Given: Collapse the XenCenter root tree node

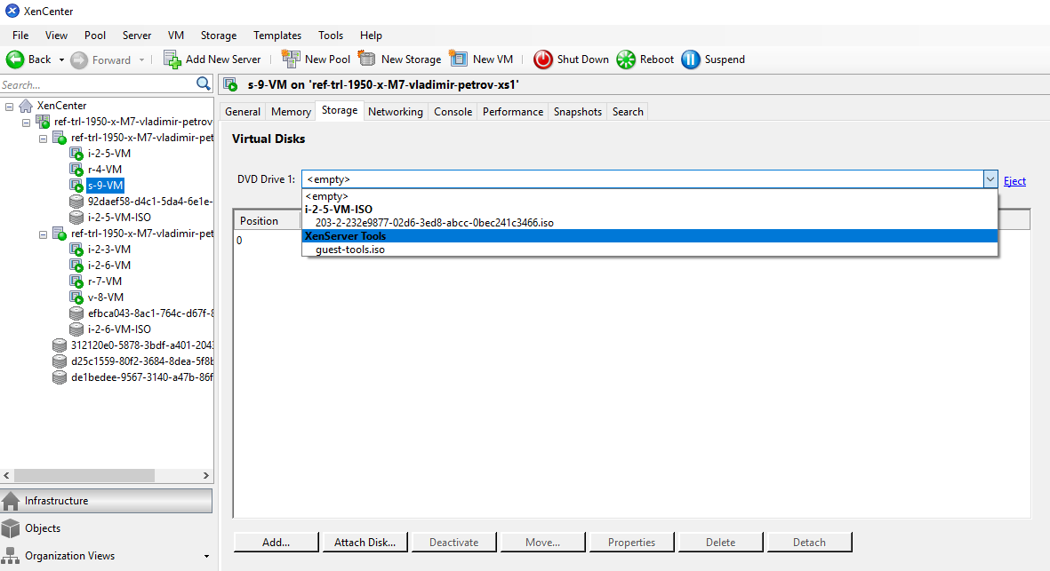Looking at the screenshot, I should tap(10, 107).
